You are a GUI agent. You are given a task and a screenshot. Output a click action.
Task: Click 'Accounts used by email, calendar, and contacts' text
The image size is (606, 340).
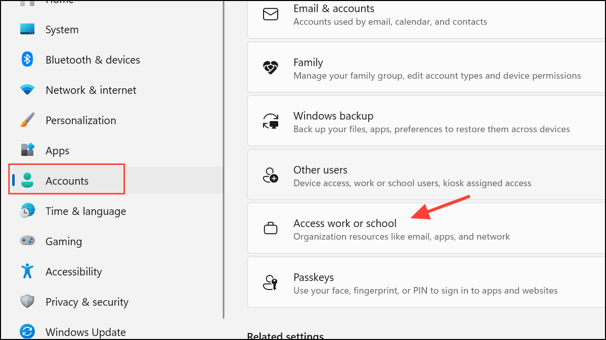tap(390, 22)
